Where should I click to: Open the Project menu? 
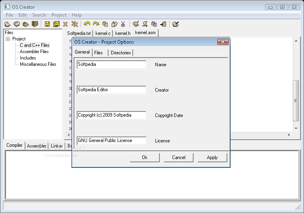[x=59, y=15]
